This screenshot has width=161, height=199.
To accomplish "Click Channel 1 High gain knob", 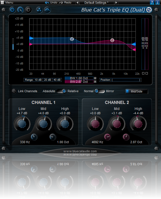I will click(x=65, y=124).
